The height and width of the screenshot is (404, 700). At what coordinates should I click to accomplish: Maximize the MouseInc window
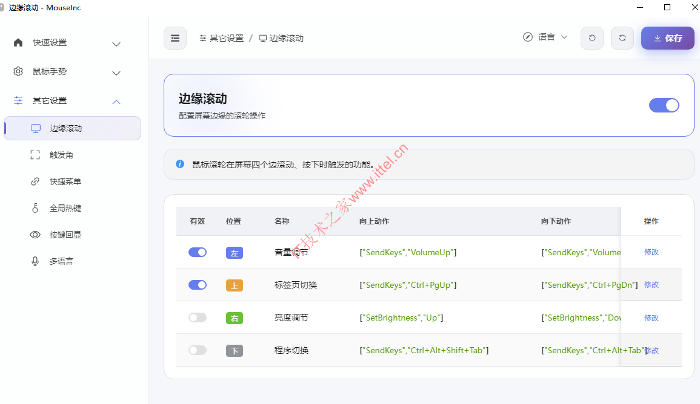click(667, 7)
